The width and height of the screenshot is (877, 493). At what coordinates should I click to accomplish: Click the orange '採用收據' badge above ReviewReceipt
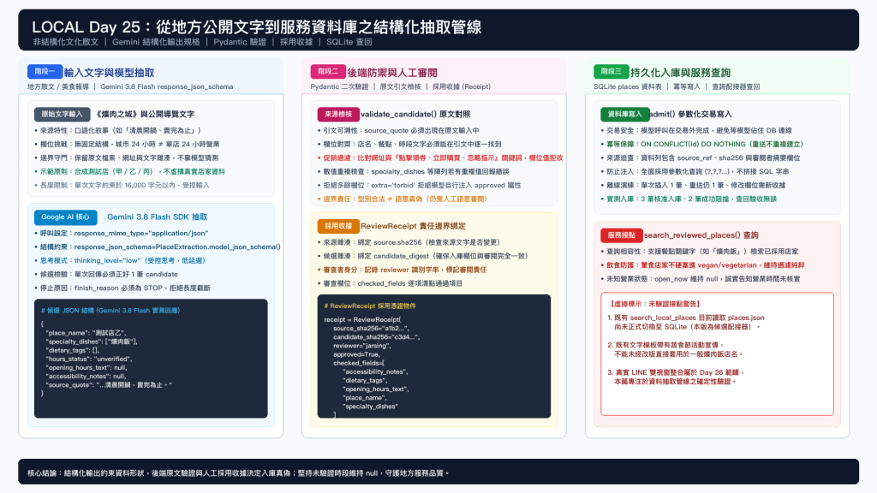(x=338, y=226)
